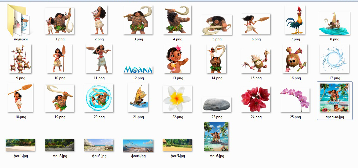Select 15.png Kakamora with shell
This screenshot has height=168, width=358.
(x=256, y=61)
